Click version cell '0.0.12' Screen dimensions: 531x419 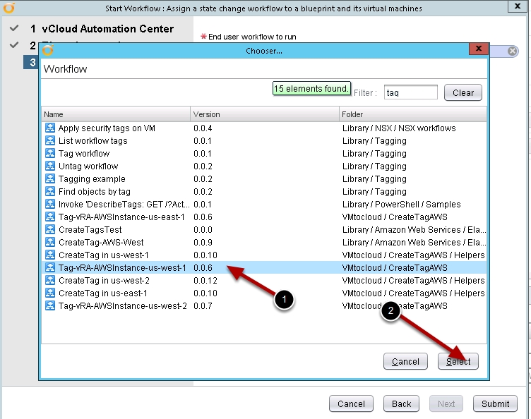click(x=205, y=280)
